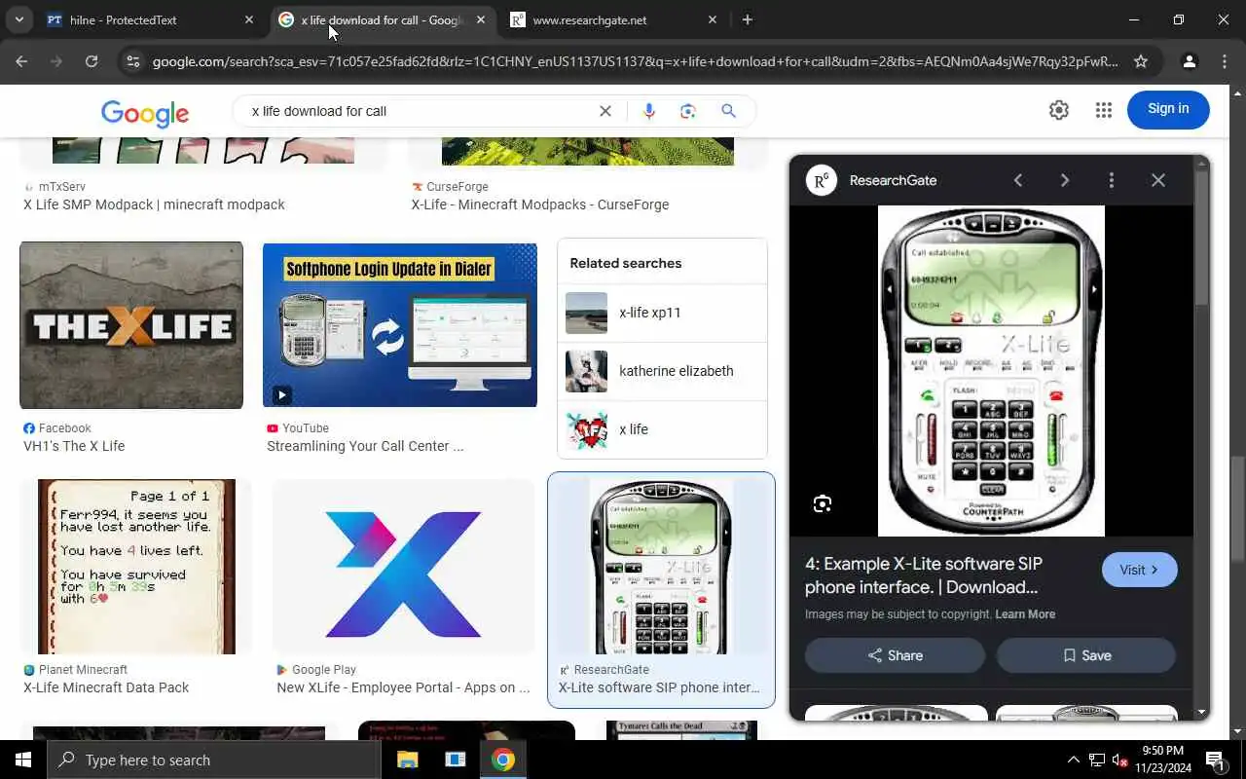Click the muted volume tray icon
1246x779 pixels.
[x=1120, y=760]
